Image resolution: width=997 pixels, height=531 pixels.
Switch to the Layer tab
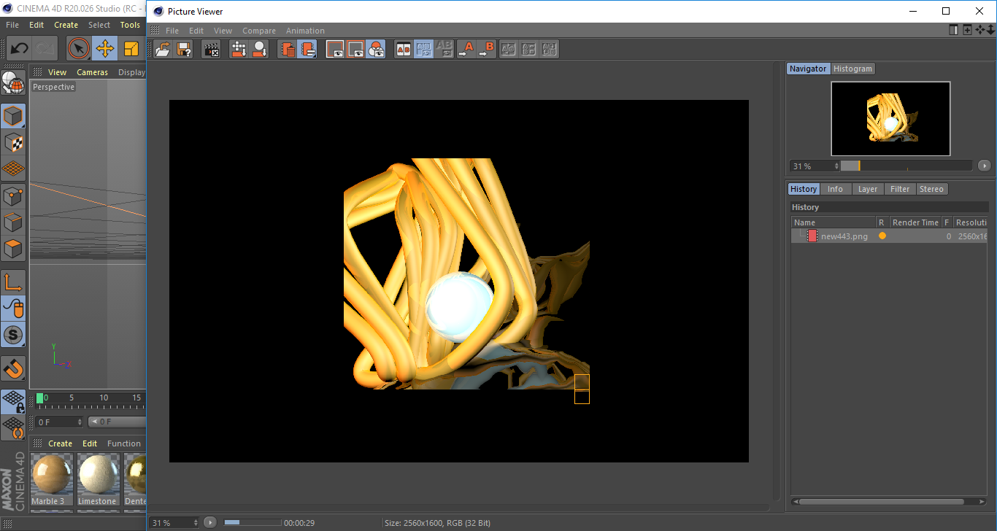[868, 189]
